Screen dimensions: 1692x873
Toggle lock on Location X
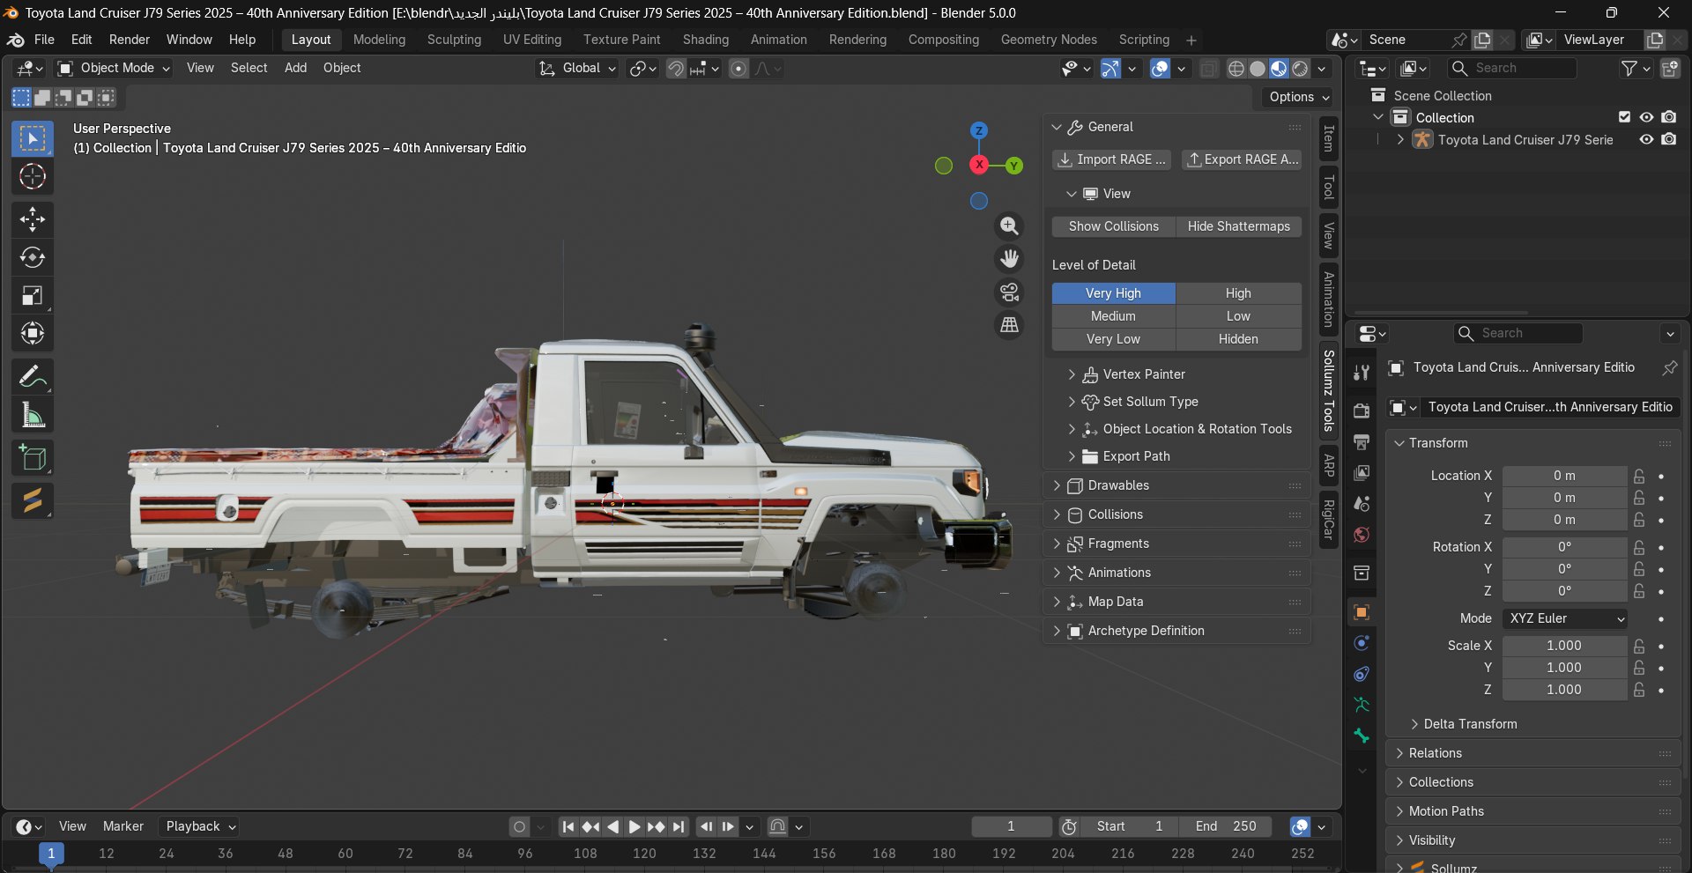[x=1639, y=476]
